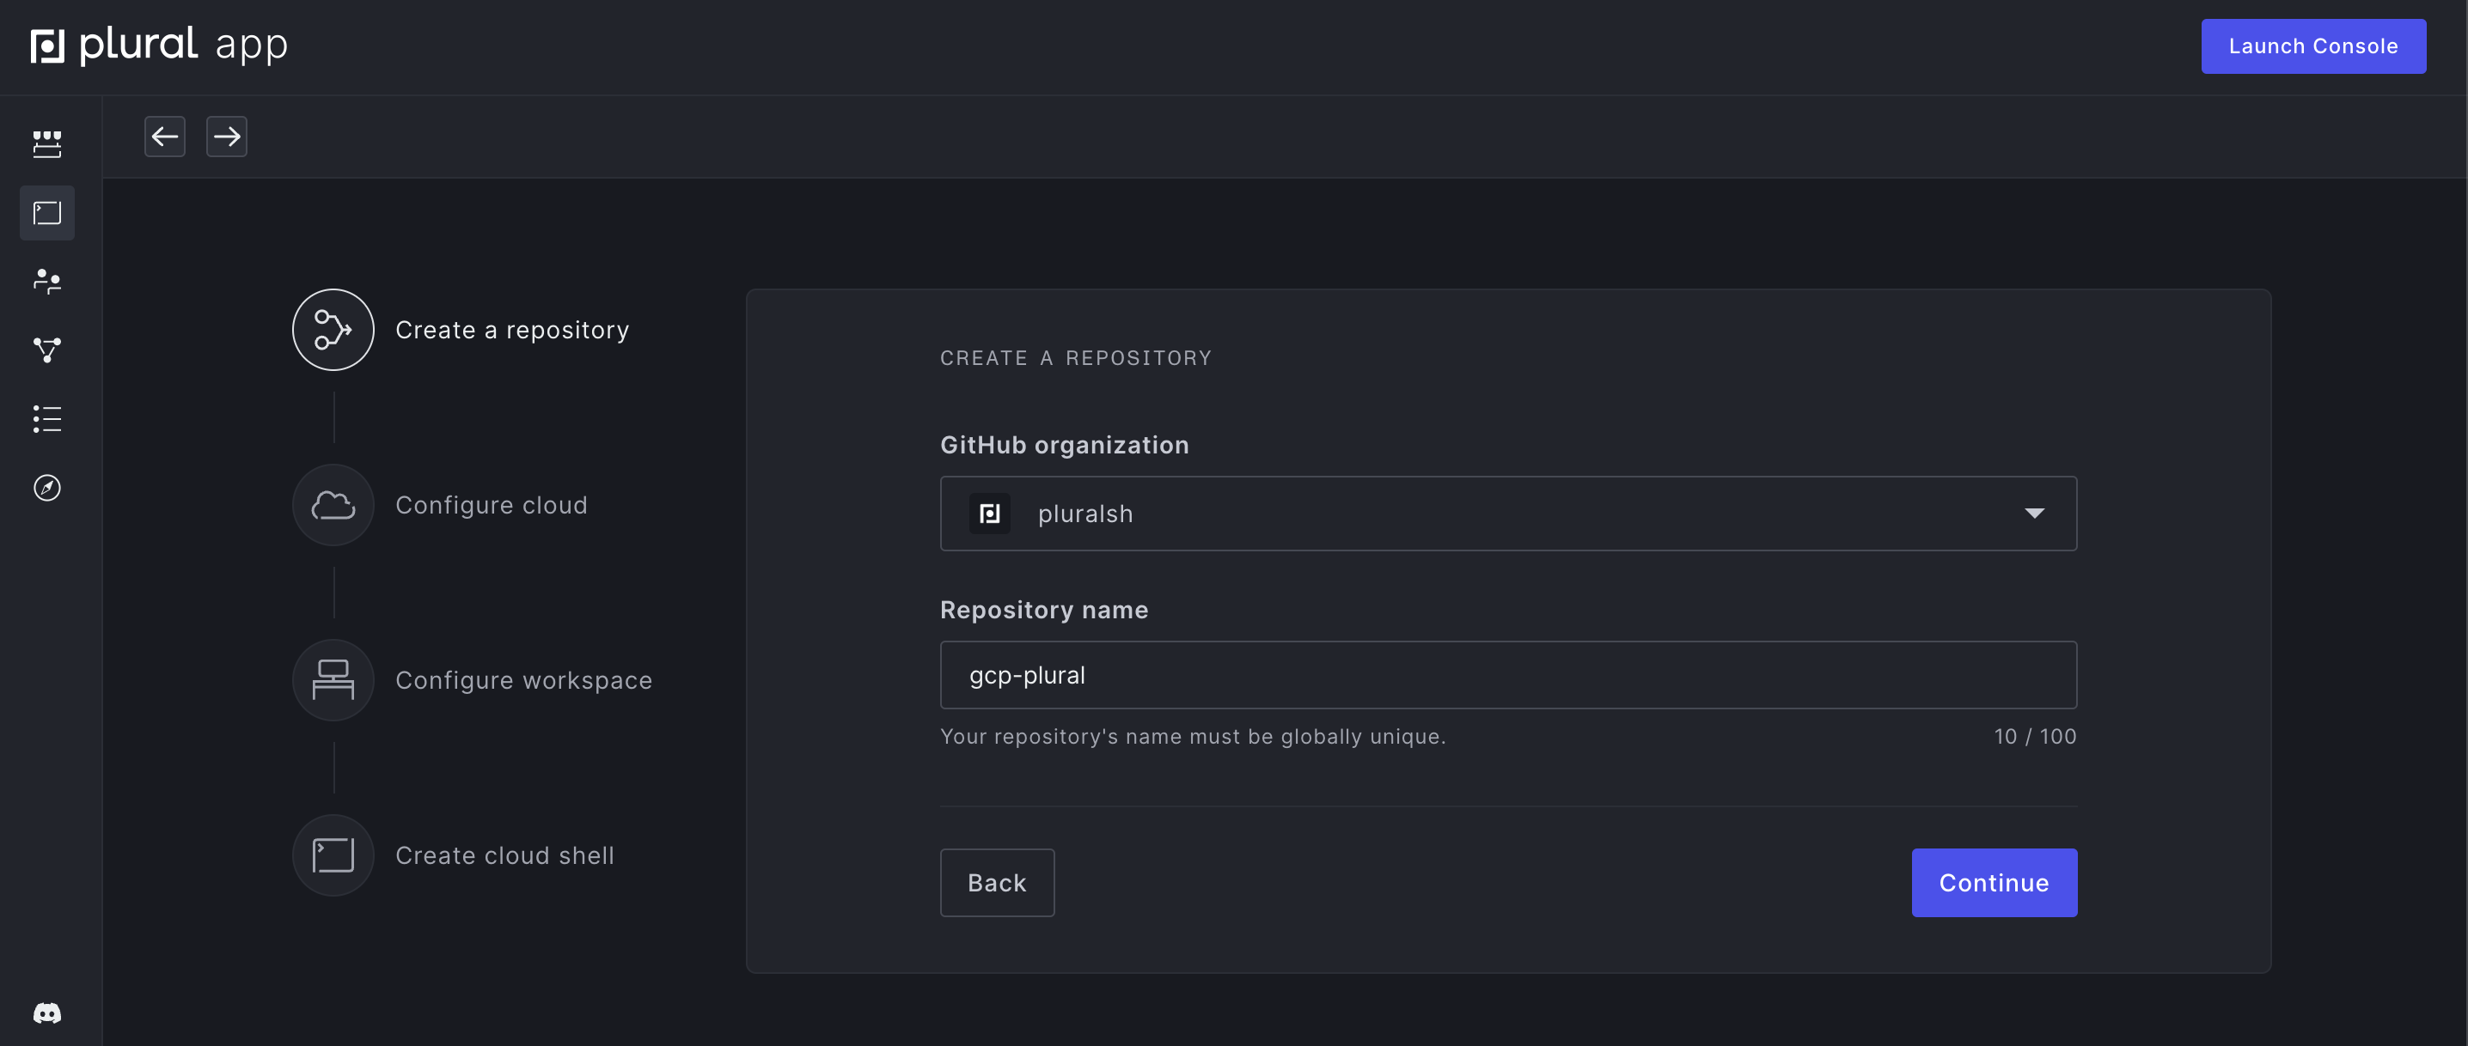Open Discord icon at sidebar bottom
2468x1046 pixels.
47,1013
